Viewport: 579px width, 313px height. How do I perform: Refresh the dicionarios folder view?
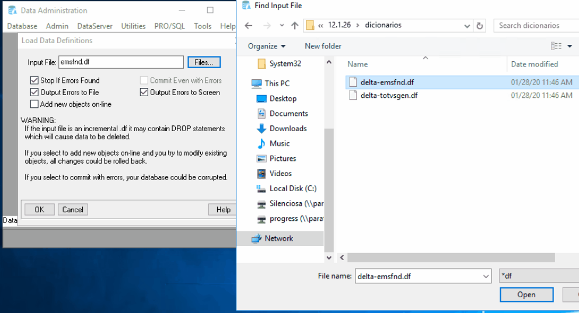point(480,26)
